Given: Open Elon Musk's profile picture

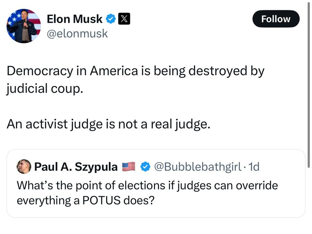Looking at the screenshot, I should [24, 26].
